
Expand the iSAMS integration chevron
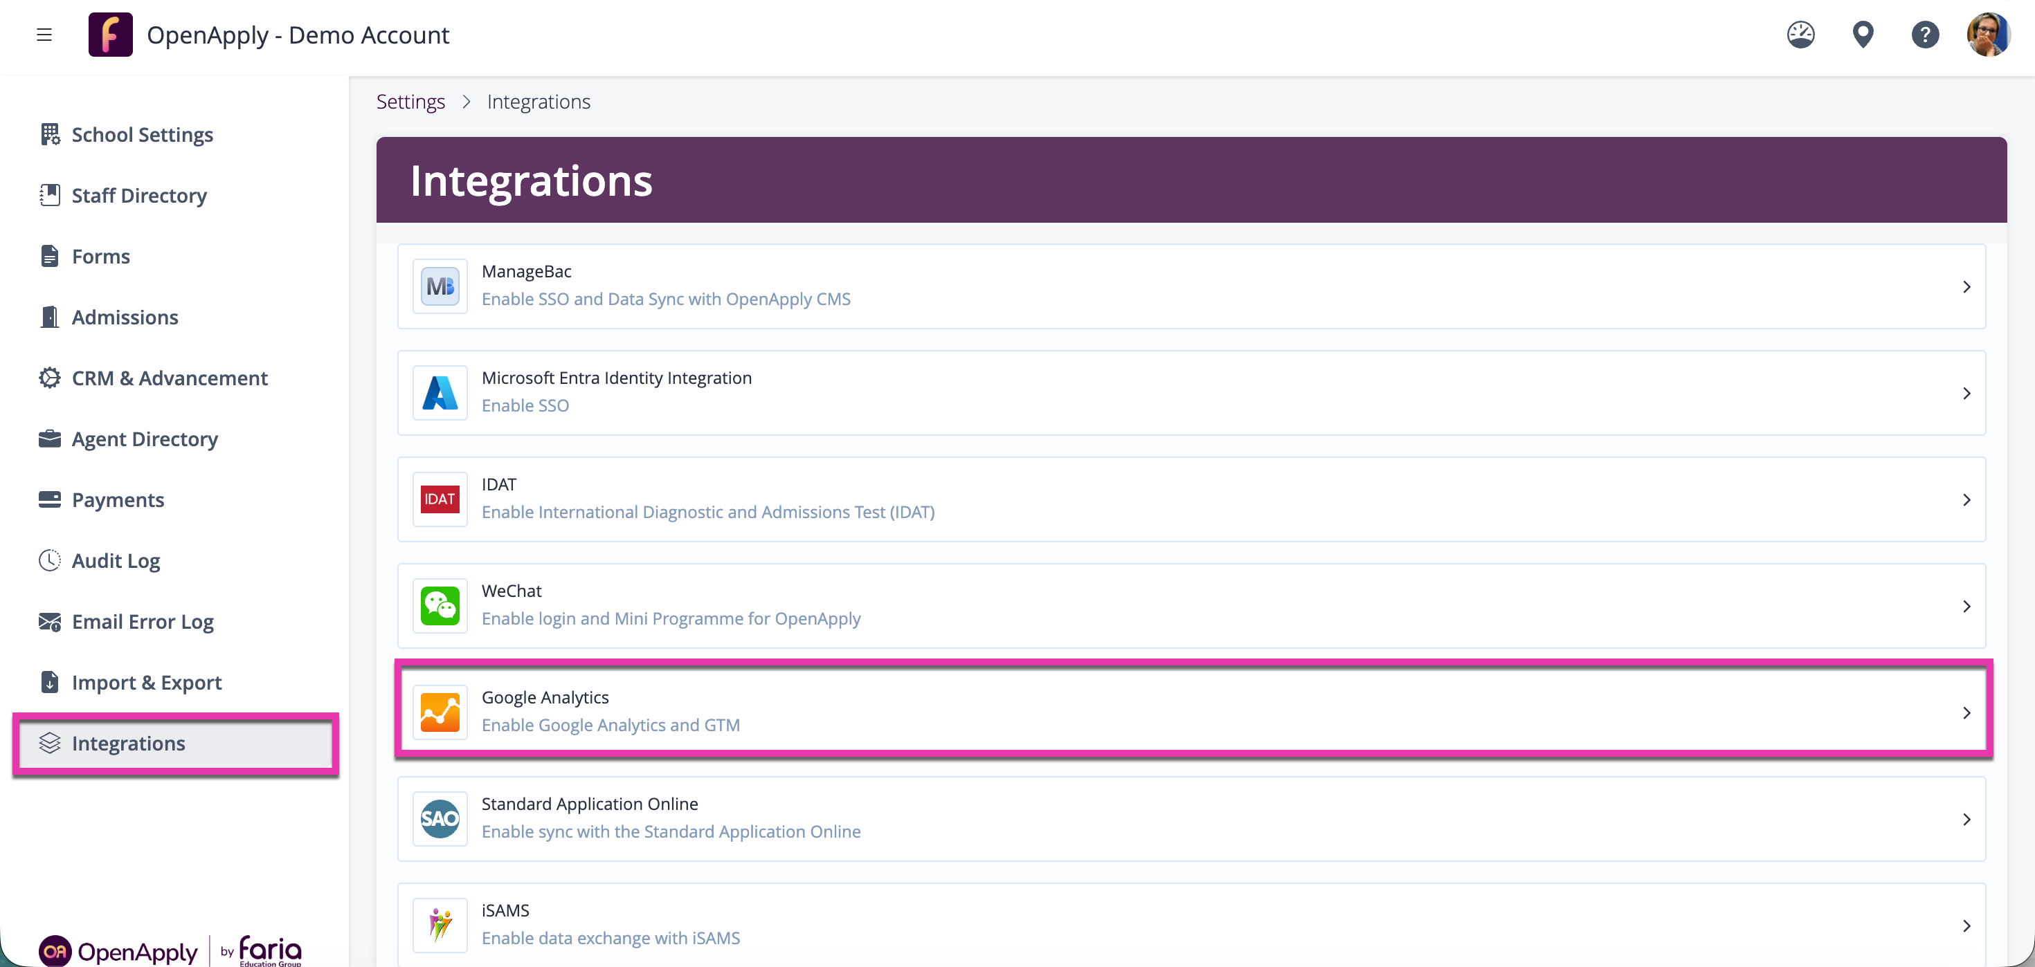pyautogui.click(x=1966, y=926)
